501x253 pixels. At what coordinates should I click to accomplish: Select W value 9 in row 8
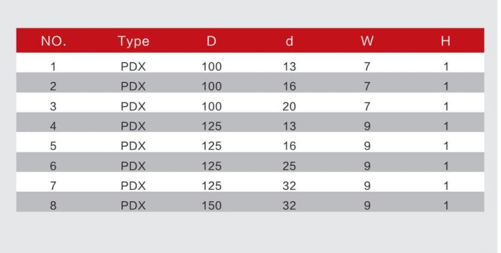(367, 206)
